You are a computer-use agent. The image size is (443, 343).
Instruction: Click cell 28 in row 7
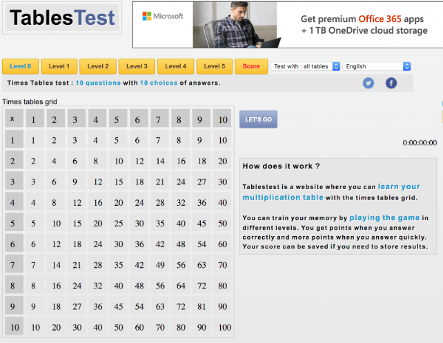pos(97,264)
